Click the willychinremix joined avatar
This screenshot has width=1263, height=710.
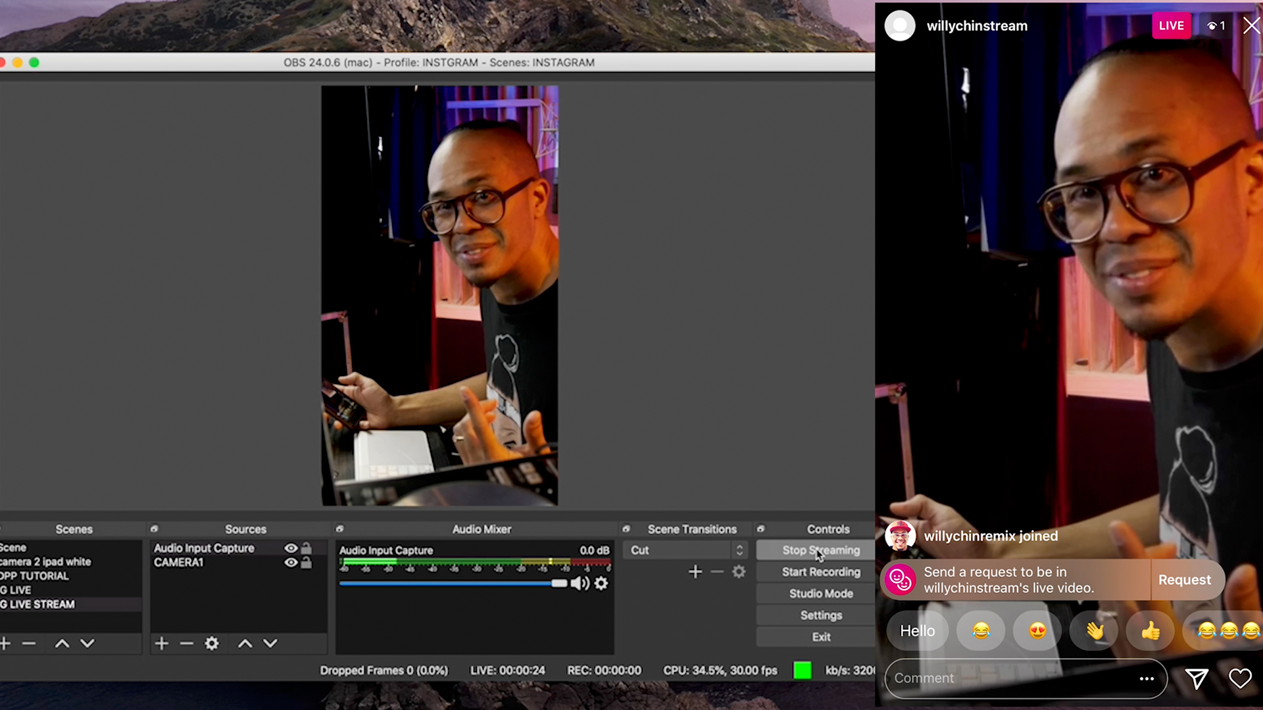click(x=900, y=536)
